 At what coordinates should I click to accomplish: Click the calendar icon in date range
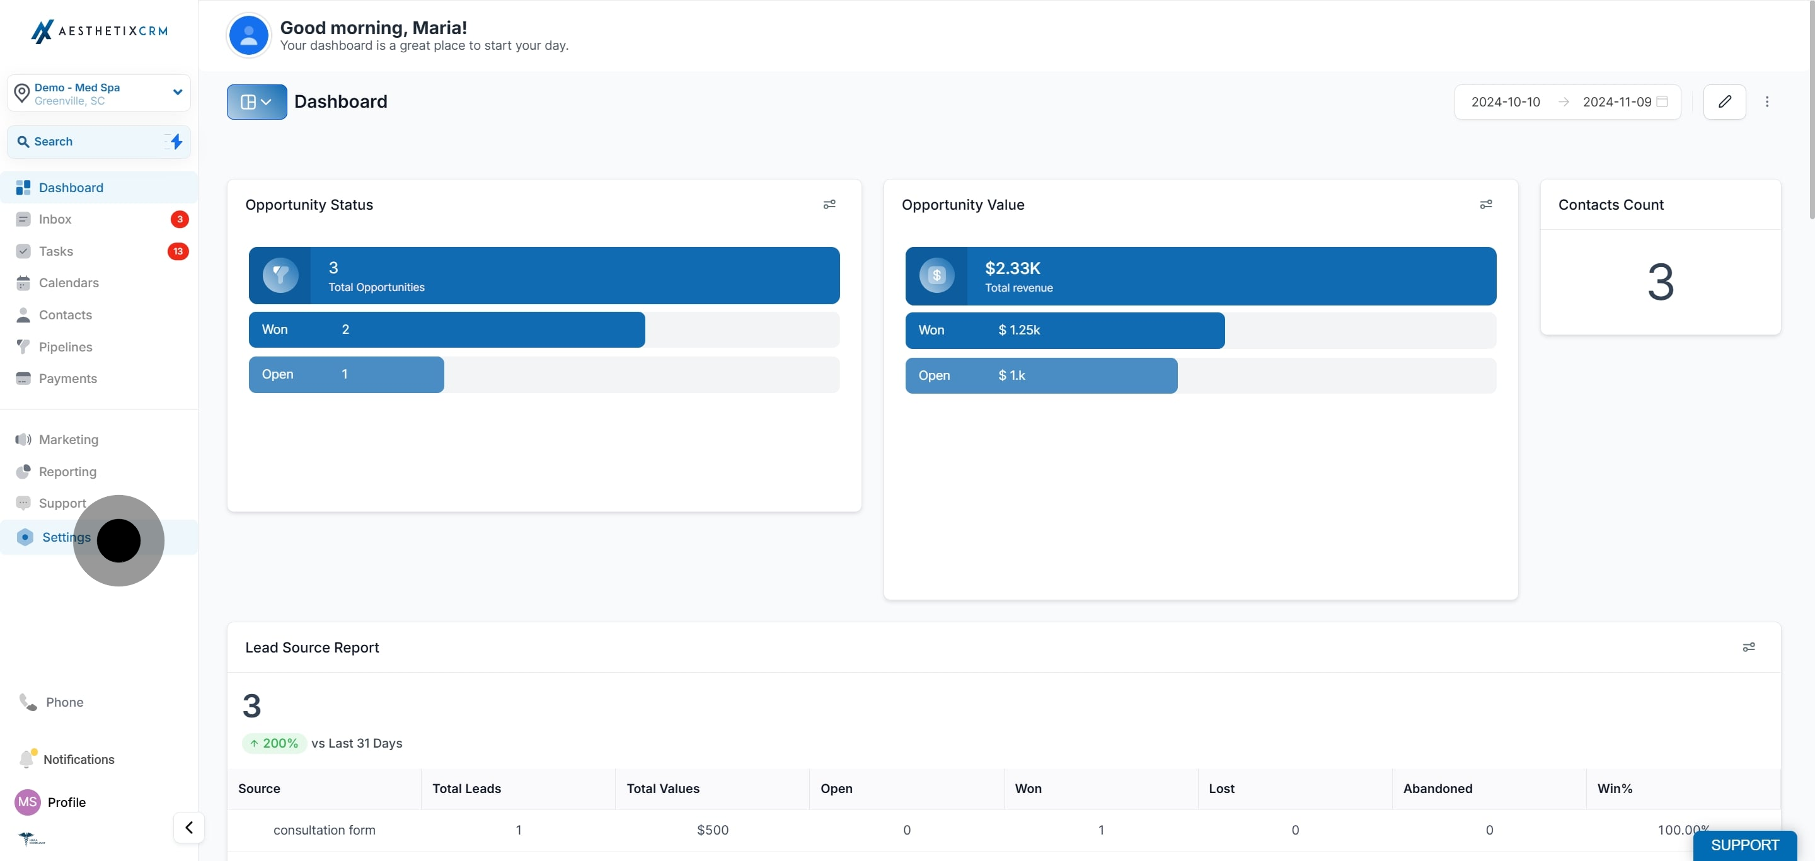pyautogui.click(x=1661, y=102)
